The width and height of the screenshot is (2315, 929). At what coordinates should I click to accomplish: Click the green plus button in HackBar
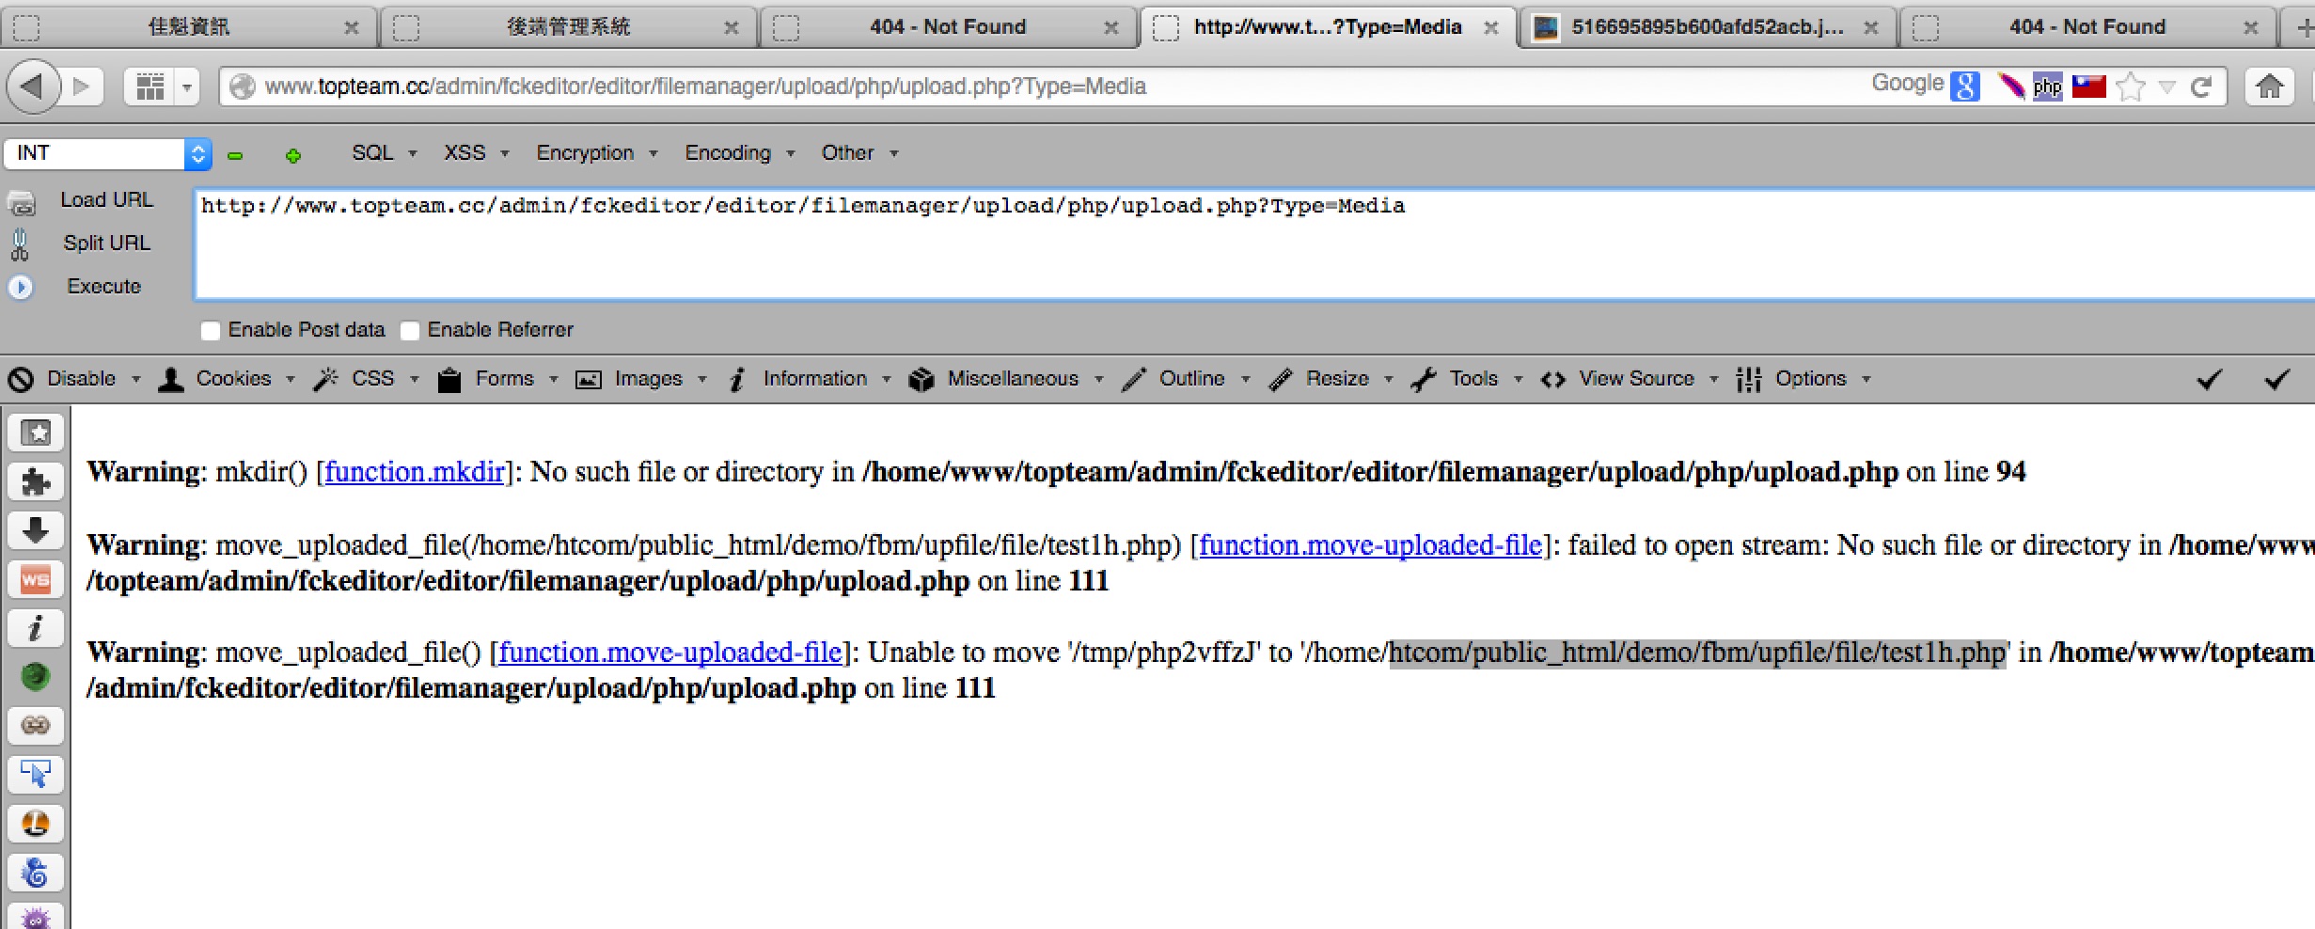[293, 156]
